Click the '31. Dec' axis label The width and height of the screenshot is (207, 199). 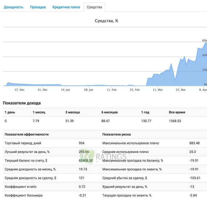pyautogui.click(x=43, y=90)
